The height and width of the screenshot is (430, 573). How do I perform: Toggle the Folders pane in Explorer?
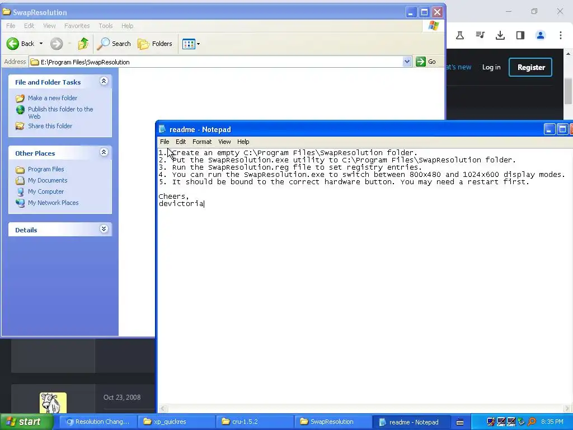pos(155,44)
